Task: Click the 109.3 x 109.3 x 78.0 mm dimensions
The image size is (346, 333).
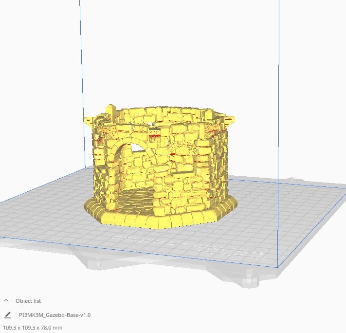Action: (x=33, y=327)
